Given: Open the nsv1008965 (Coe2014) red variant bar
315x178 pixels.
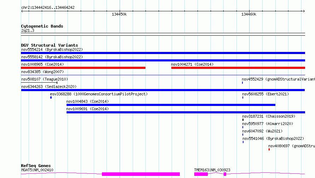Looking at the screenshot, I should (83, 68).
